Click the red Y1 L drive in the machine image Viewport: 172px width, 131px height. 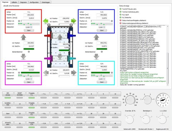[x=48, y=35]
